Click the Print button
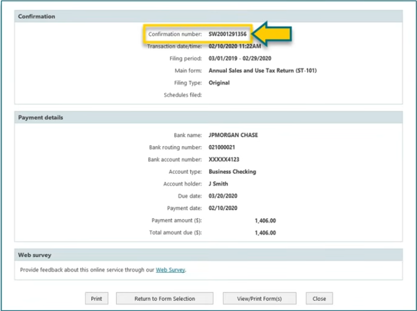The width and height of the screenshot is (417, 311). 96,298
